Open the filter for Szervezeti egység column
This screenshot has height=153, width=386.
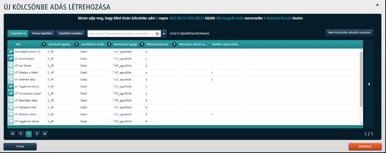coord(76,44)
